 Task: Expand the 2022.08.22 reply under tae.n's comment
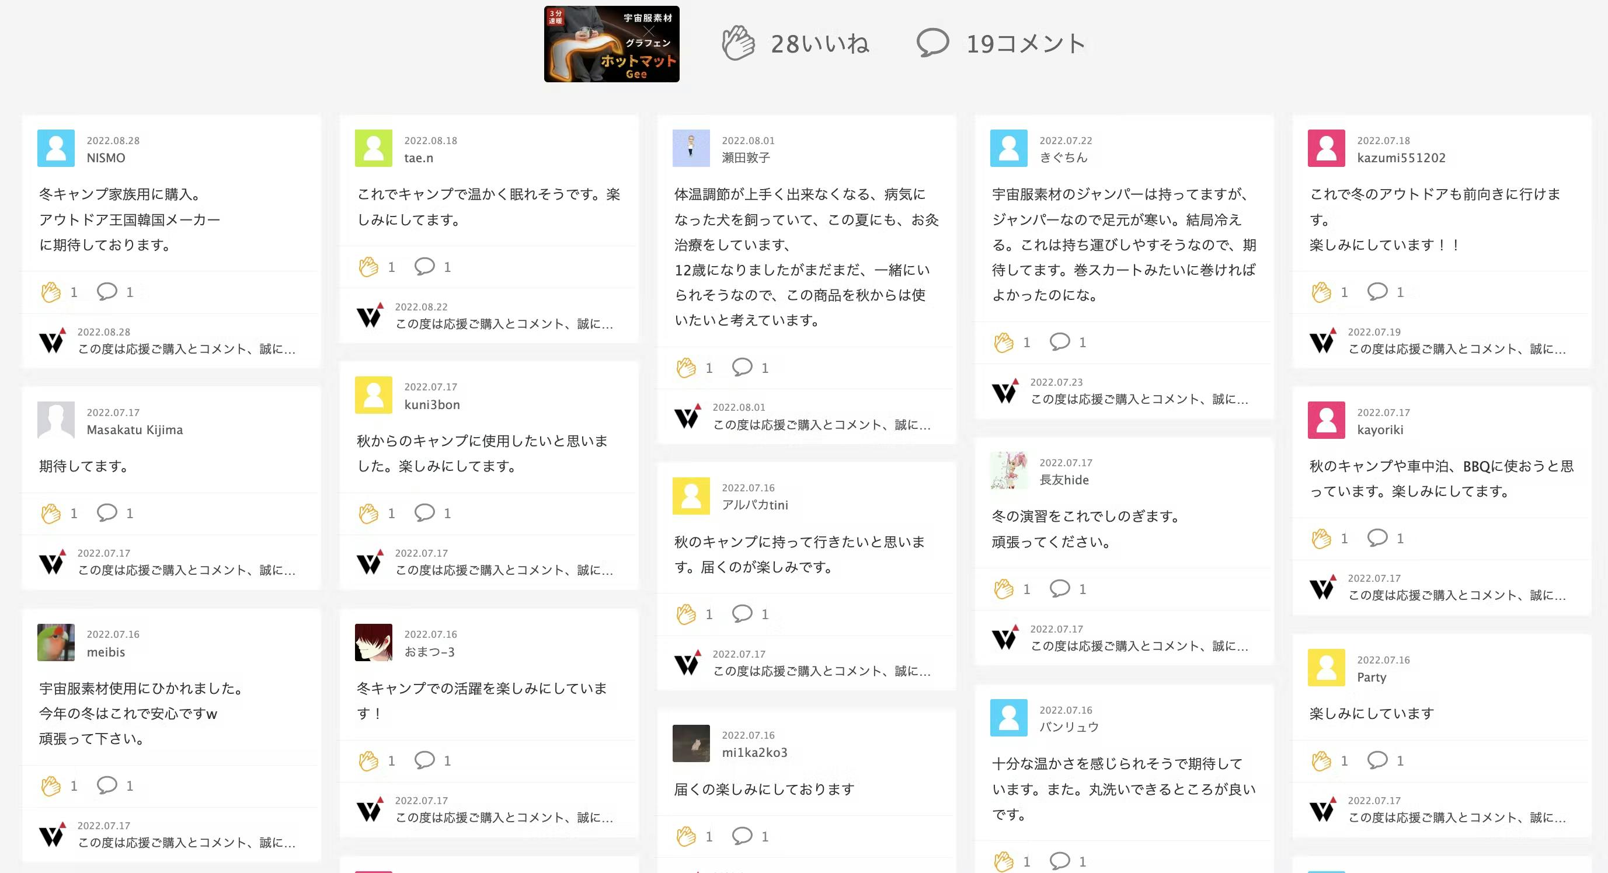pos(504,324)
